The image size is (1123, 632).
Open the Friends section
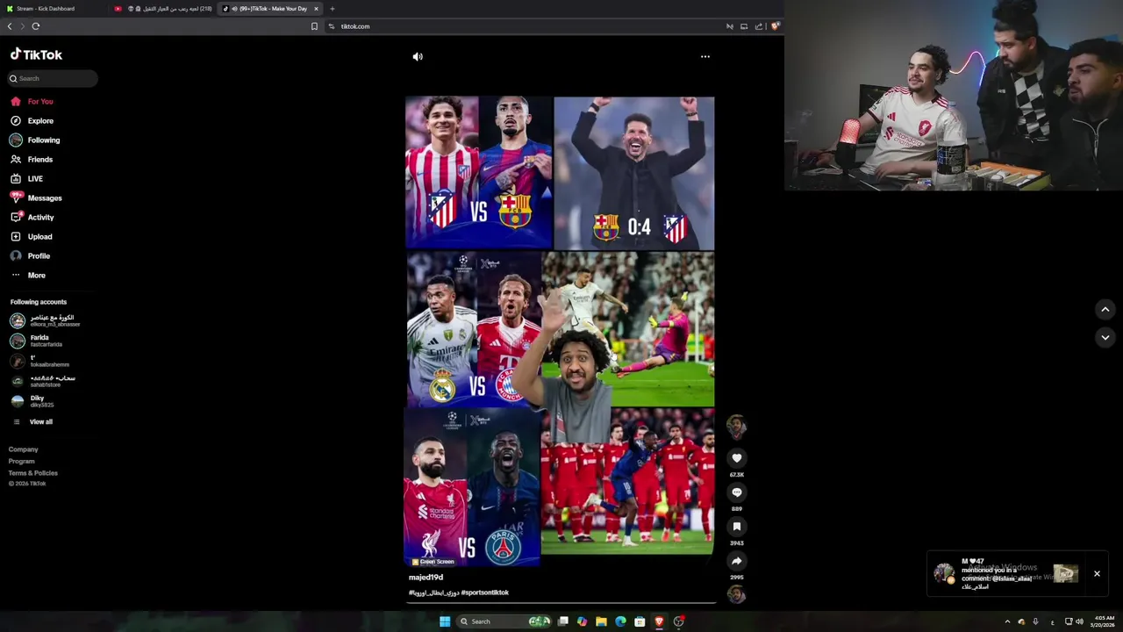tap(32, 160)
